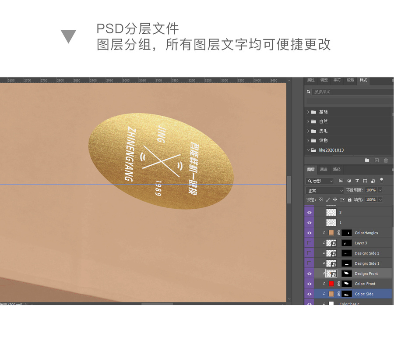The image size is (394, 338).
Task: Click the mask link icon on Color: Side
Action: [x=339, y=294]
